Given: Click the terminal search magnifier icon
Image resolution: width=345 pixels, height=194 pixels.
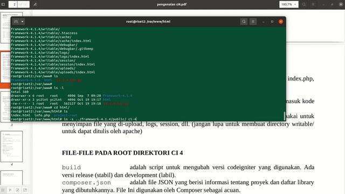Looking at the screenshot, I should pos(244,22).
